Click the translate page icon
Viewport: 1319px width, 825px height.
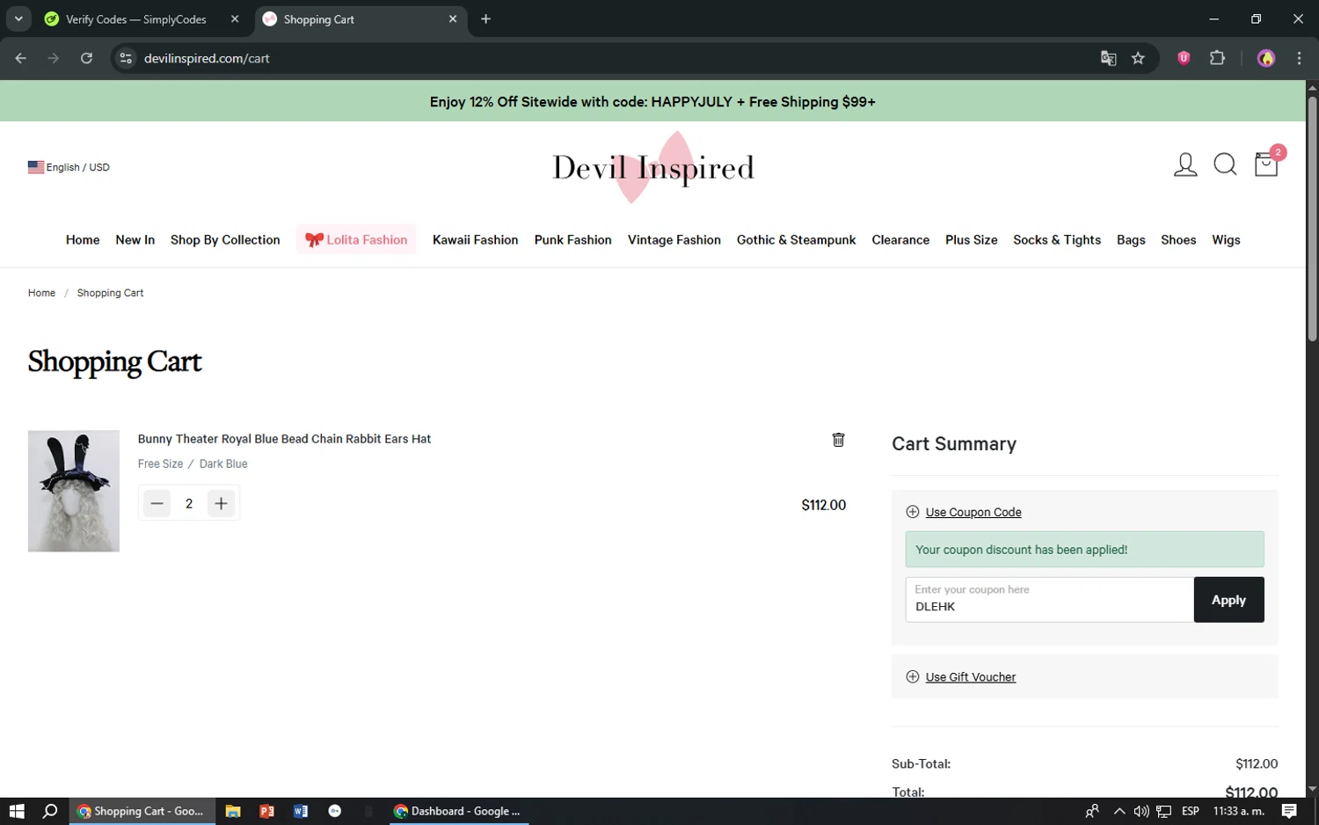[1108, 58]
